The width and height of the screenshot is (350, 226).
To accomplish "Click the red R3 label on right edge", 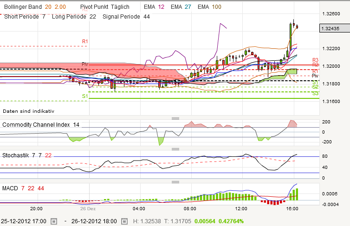I will tap(315, 60).
